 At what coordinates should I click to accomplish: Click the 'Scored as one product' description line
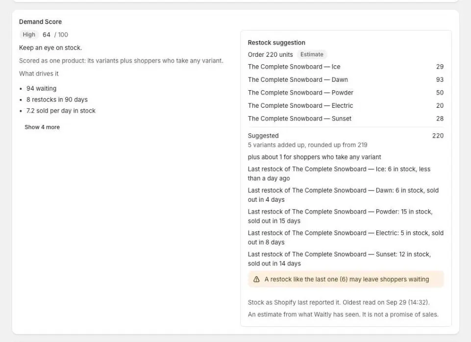click(x=121, y=61)
